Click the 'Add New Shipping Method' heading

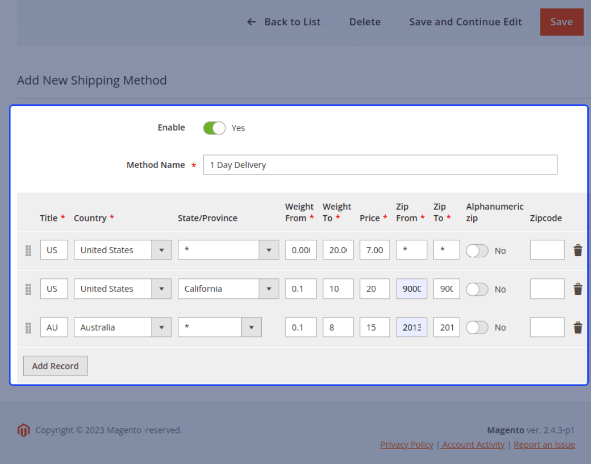[92, 80]
